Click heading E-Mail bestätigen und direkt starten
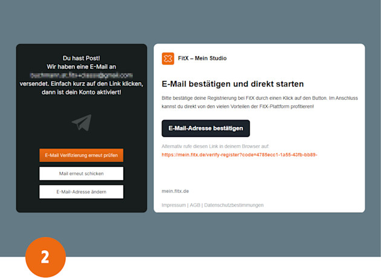This screenshot has height=278, width=381. [x=233, y=84]
